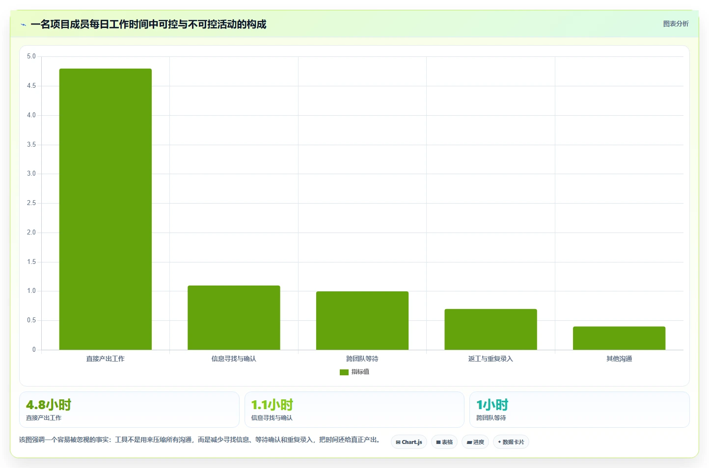Click the icon in the 进度 tag
The width and height of the screenshot is (709, 468).
(x=469, y=442)
